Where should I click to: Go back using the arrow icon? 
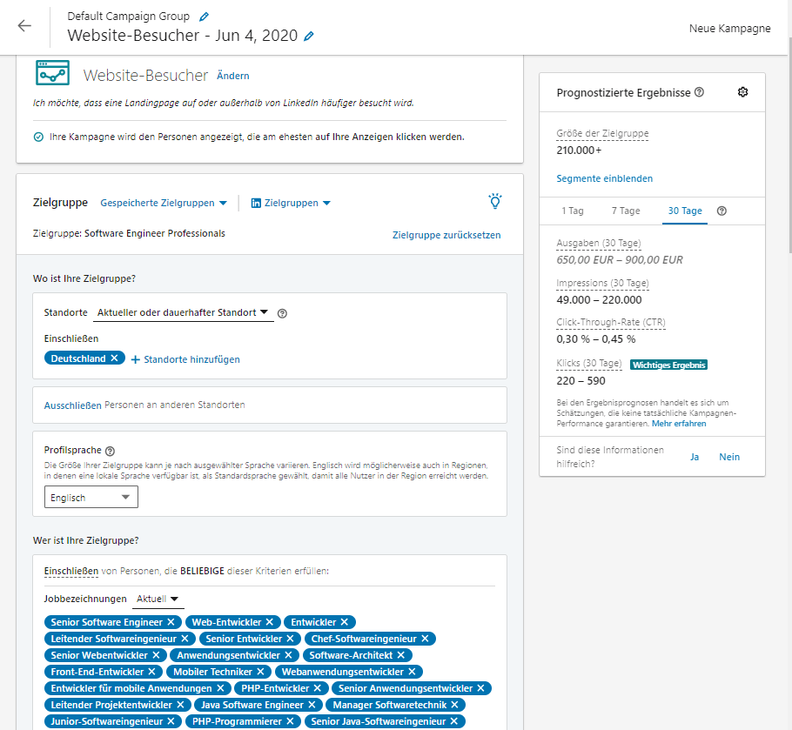pyautogui.click(x=24, y=27)
